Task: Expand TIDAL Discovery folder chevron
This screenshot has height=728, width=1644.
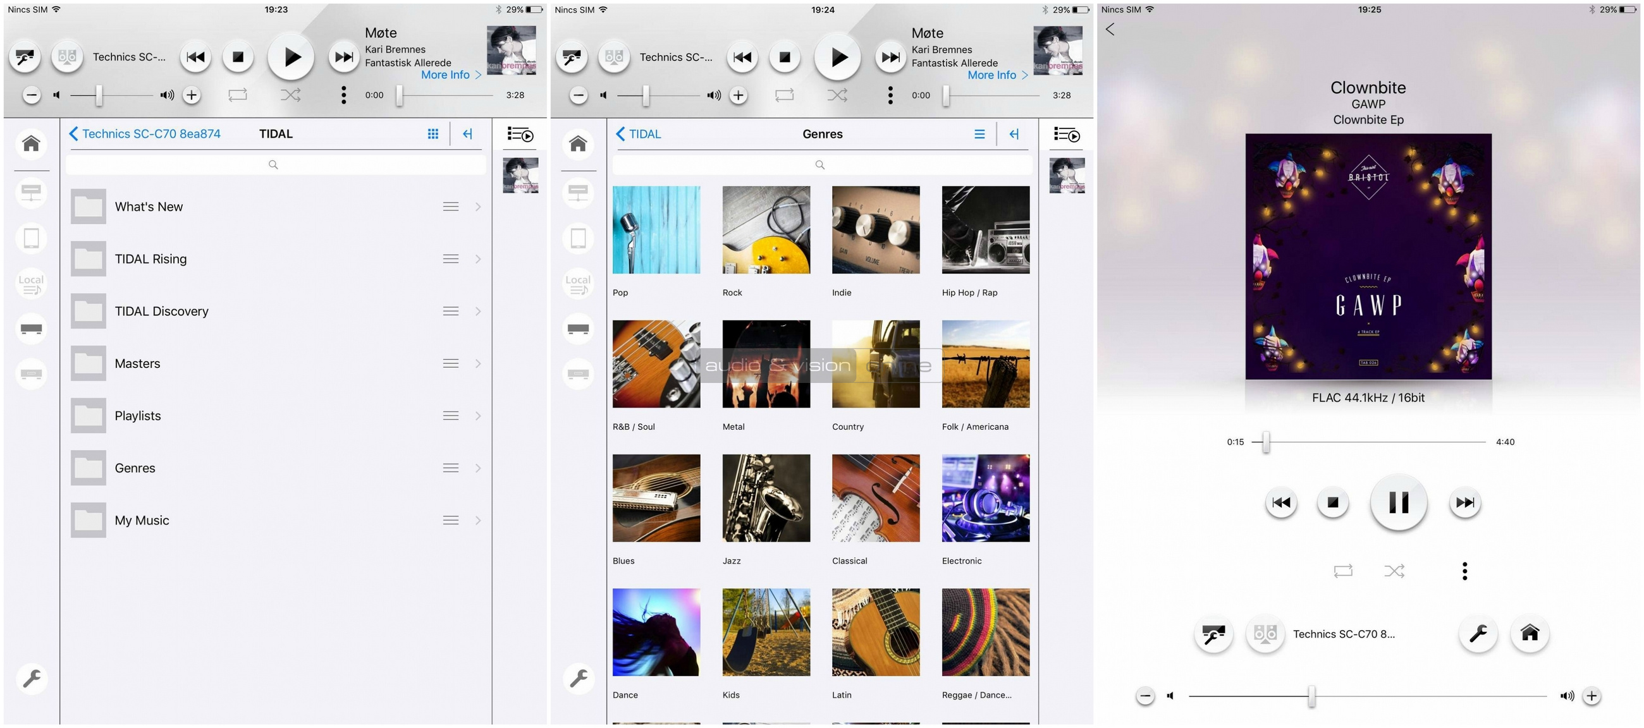Action: coord(478,312)
